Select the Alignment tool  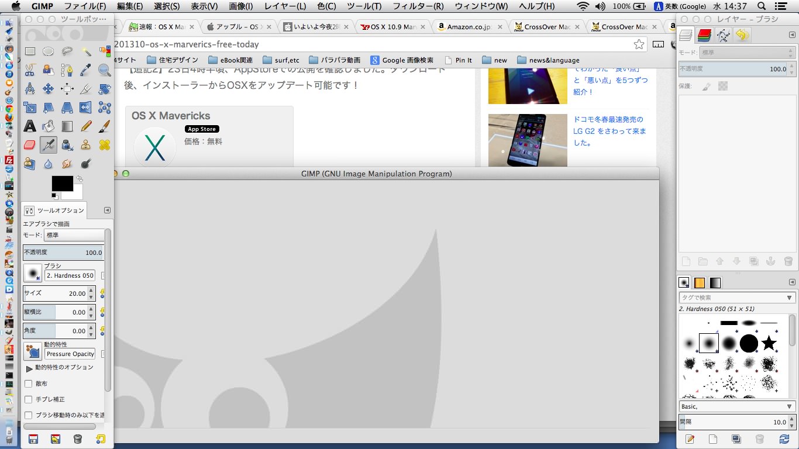[67, 89]
